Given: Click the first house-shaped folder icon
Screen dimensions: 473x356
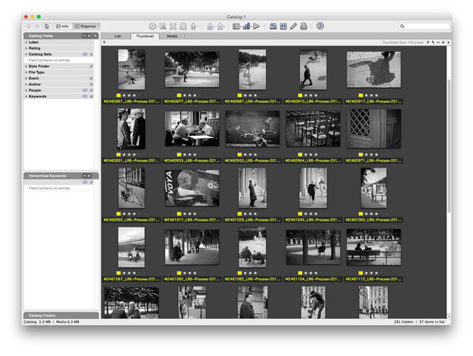Looking at the screenshot, I should [x=210, y=27].
